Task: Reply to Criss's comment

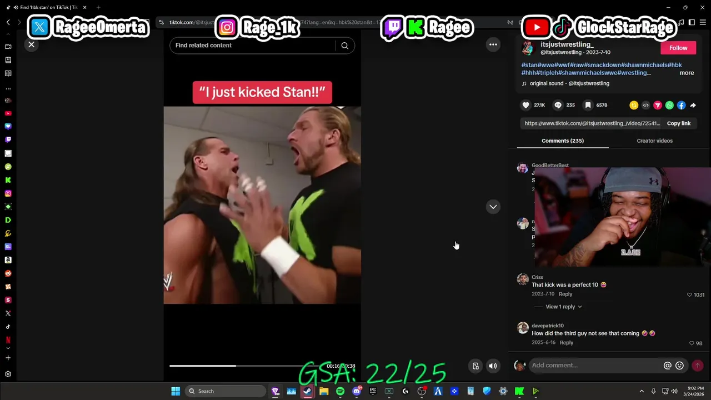Action: point(565,294)
